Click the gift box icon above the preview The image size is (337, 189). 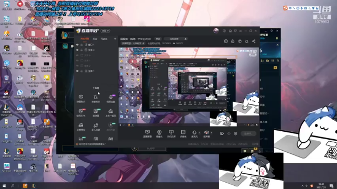click(x=240, y=41)
